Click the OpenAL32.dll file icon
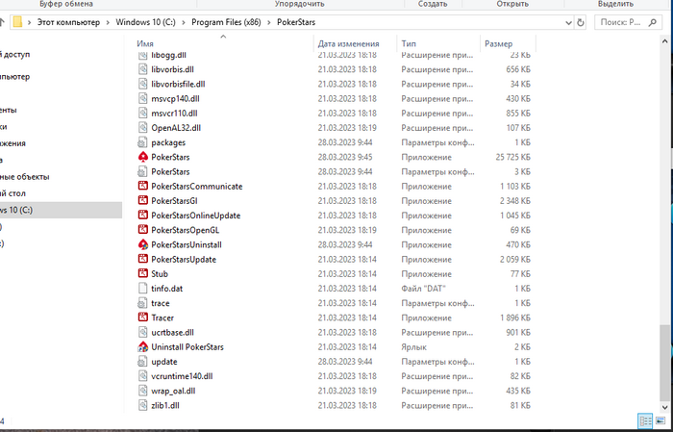Screen dimensions: 673x432 (x=143, y=128)
